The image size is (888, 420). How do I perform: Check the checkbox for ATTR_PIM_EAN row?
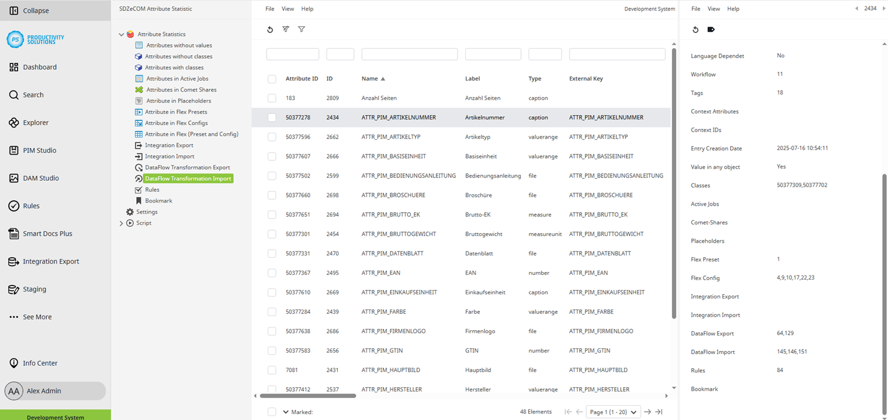pos(272,273)
